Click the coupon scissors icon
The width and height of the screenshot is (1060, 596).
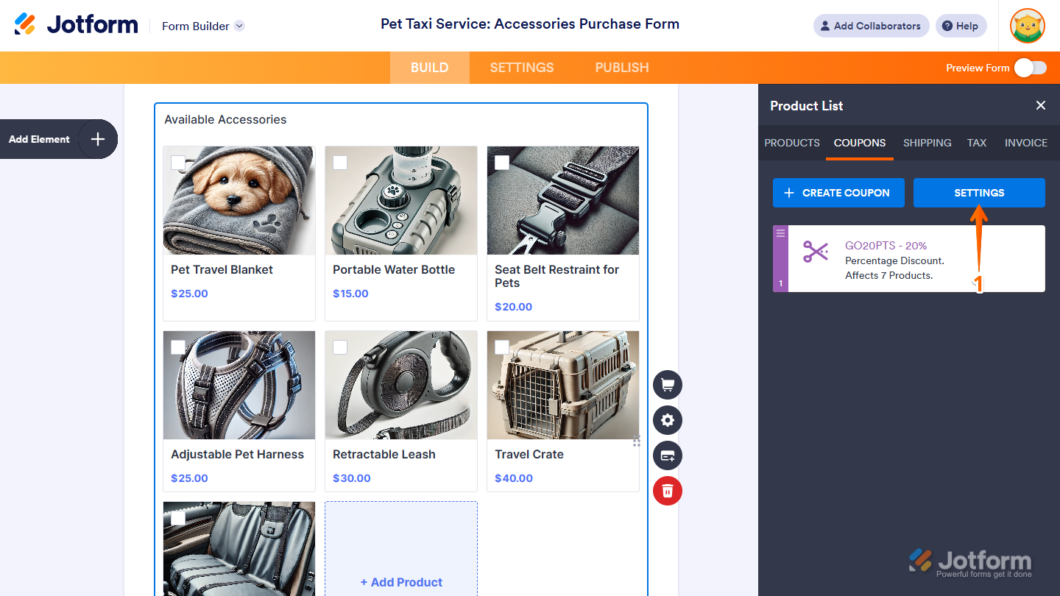coord(815,252)
